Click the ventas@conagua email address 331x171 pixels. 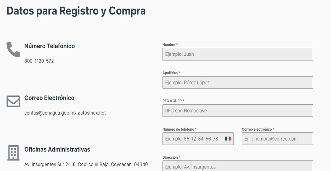(65, 113)
